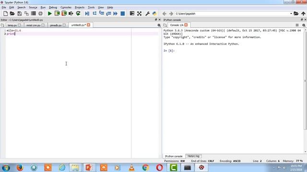
Task: Open the console pane's search icon
Action: pos(304,25)
